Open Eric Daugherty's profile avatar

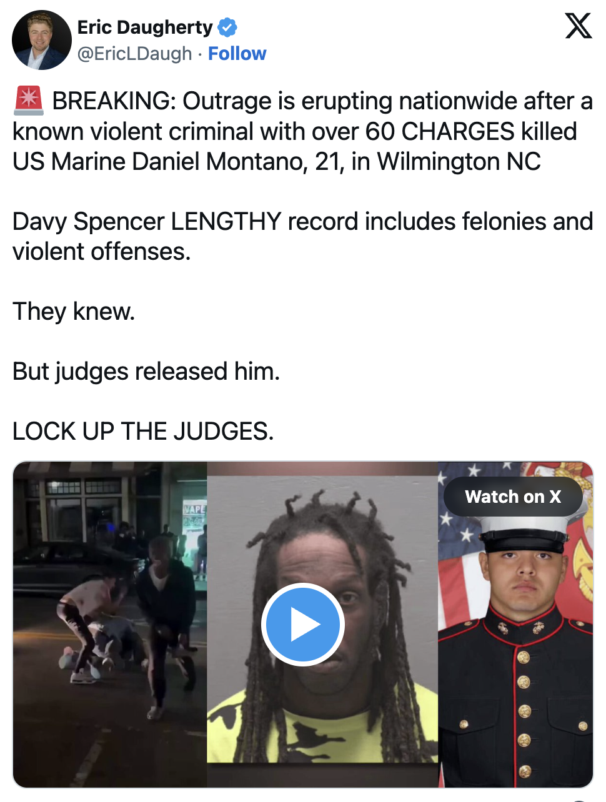[x=42, y=40]
